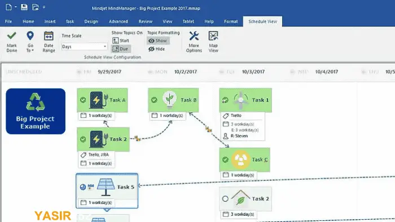Toggle Task A completed checkmark
The image size is (395, 222).
tap(83, 100)
